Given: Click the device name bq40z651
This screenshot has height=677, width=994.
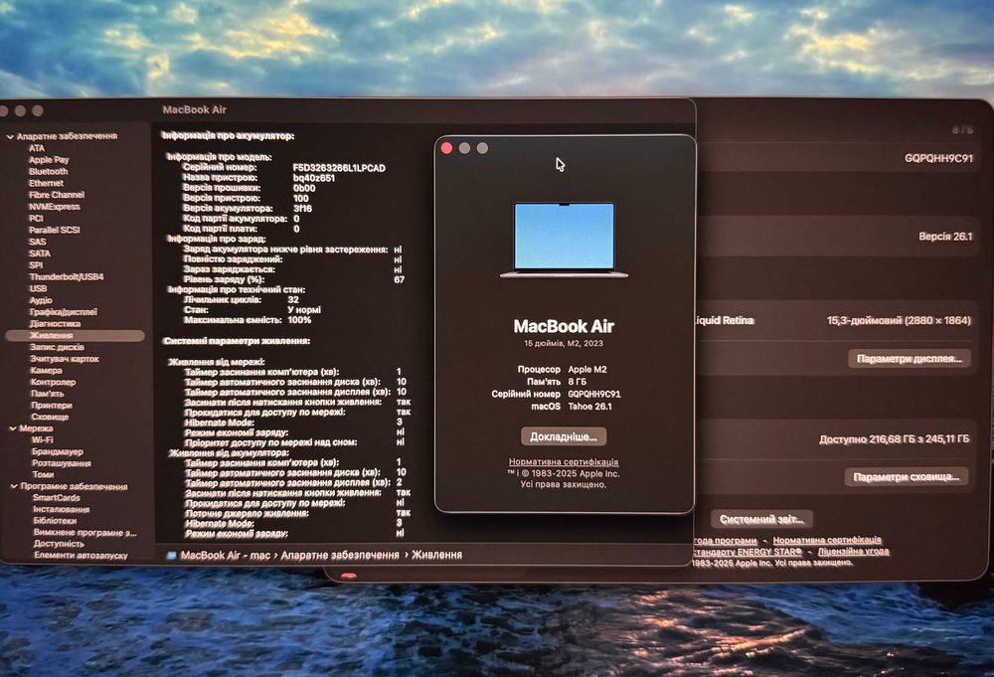Looking at the screenshot, I should click(314, 178).
